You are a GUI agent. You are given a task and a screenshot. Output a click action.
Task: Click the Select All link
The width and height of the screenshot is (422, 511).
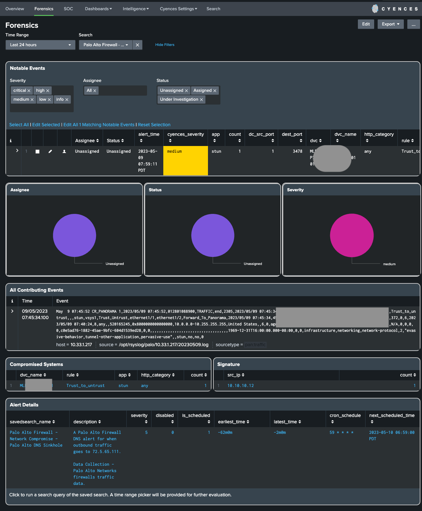pyautogui.click(x=19, y=125)
